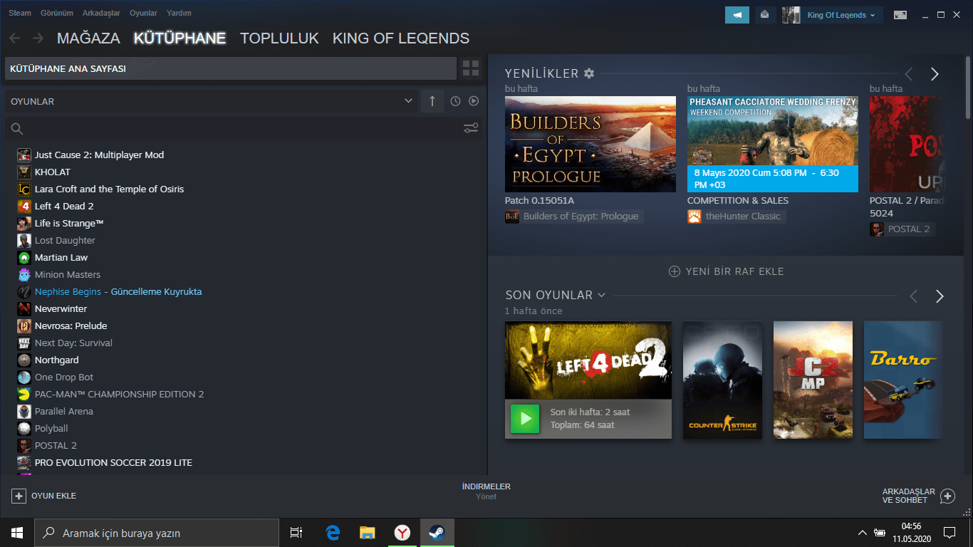Viewport: 973px width, 547px height.
Task: Click the sort ascending arrow button
Action: (432, 101)
